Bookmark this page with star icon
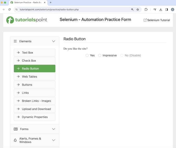The height and width of the screenshot is (148, 176). [138, 10]
